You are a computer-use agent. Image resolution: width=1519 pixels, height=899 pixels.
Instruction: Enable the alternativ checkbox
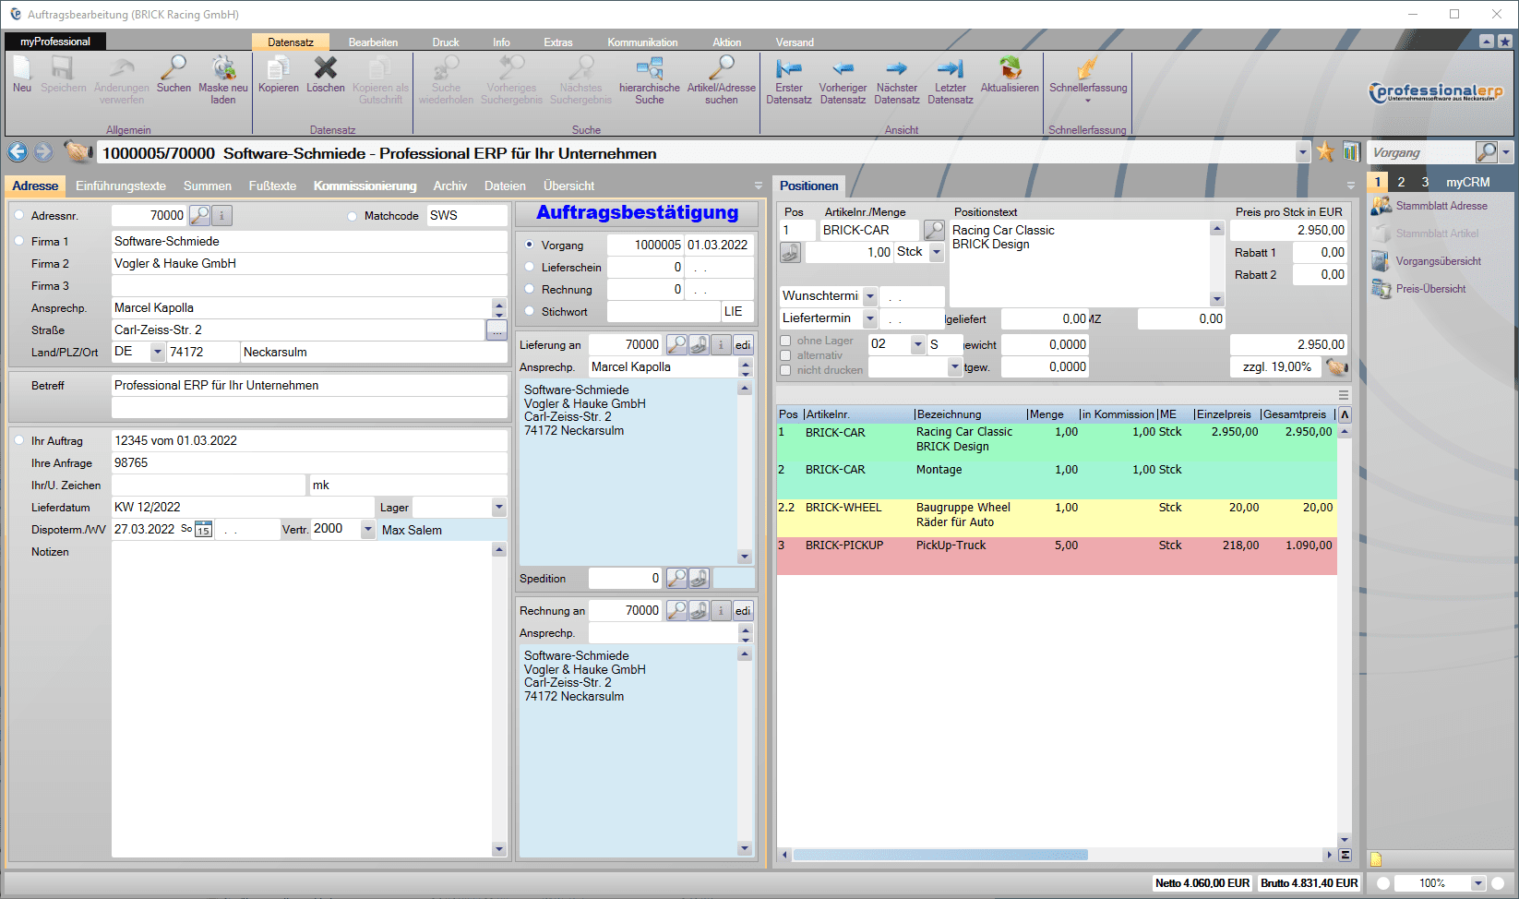(786, 355)
